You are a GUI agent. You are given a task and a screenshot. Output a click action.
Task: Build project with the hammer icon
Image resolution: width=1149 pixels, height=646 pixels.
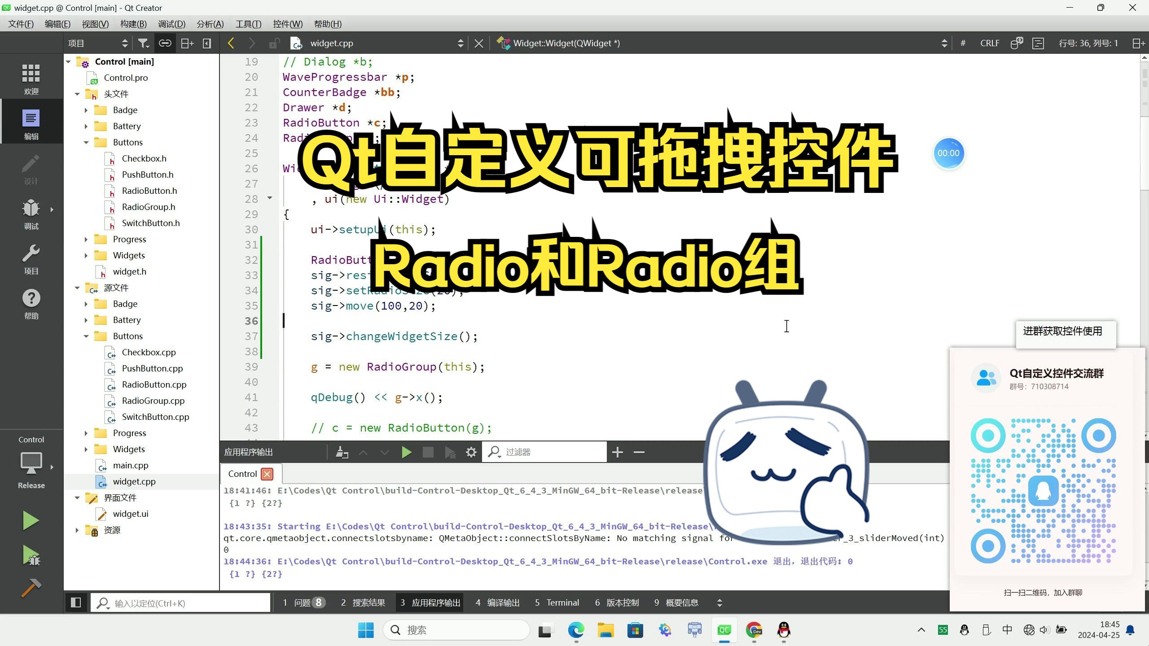[31, 588]
